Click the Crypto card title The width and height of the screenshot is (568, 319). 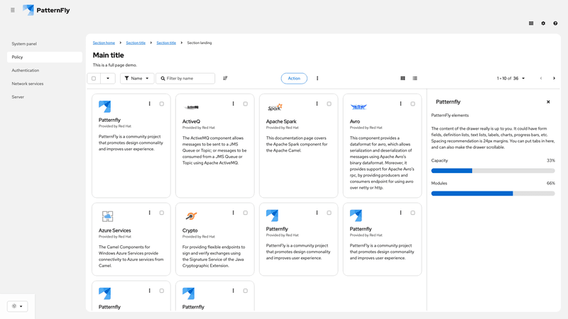click(x=190, y=230)
